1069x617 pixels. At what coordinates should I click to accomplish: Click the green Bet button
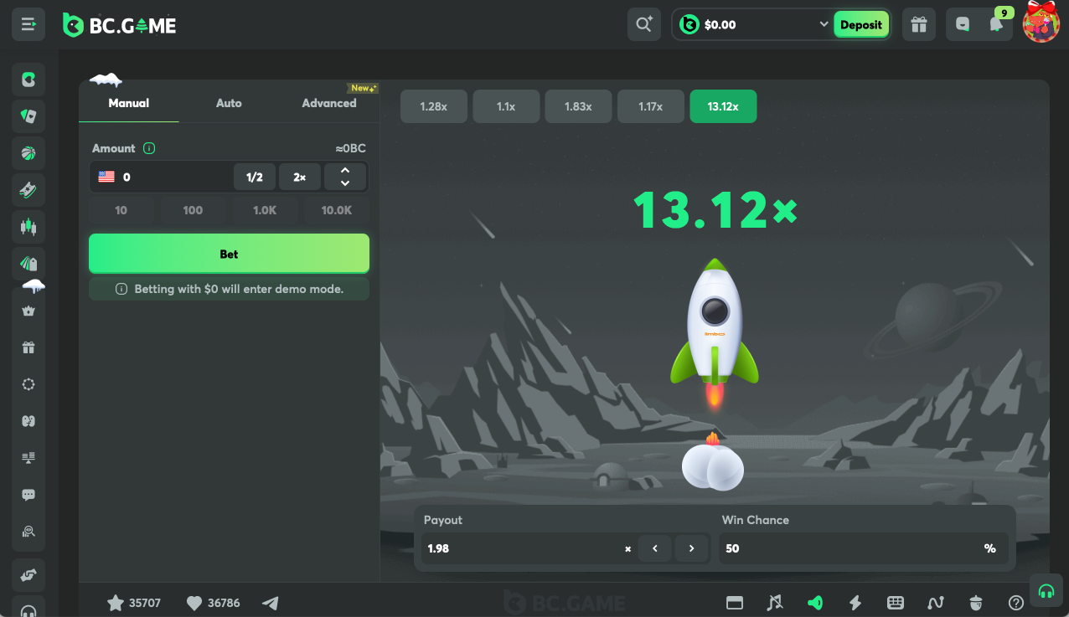pyautogui.click(x=229, y=254)
